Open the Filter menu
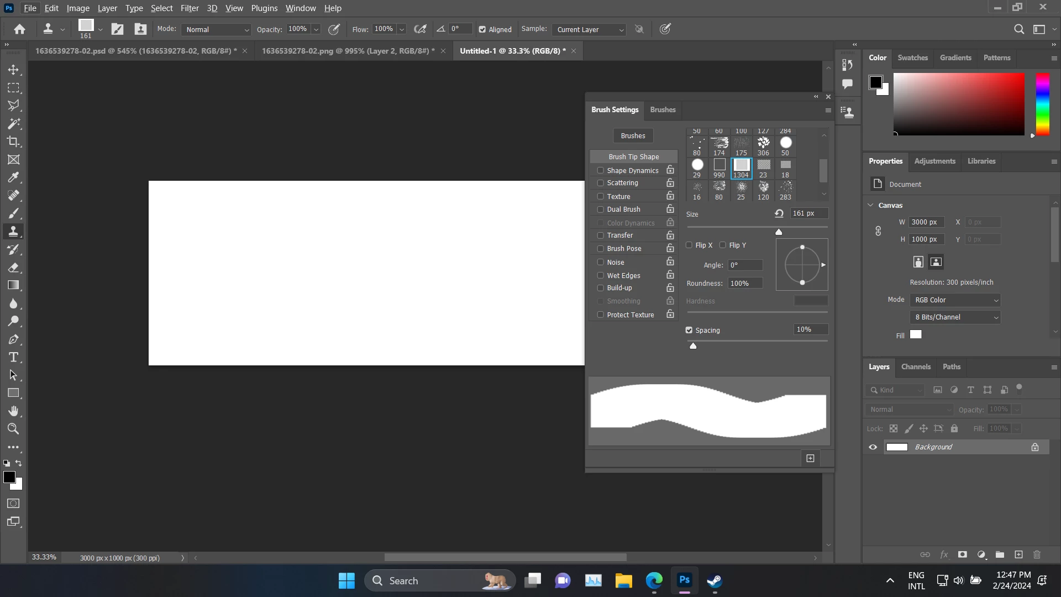 click(x=189, y=8)
